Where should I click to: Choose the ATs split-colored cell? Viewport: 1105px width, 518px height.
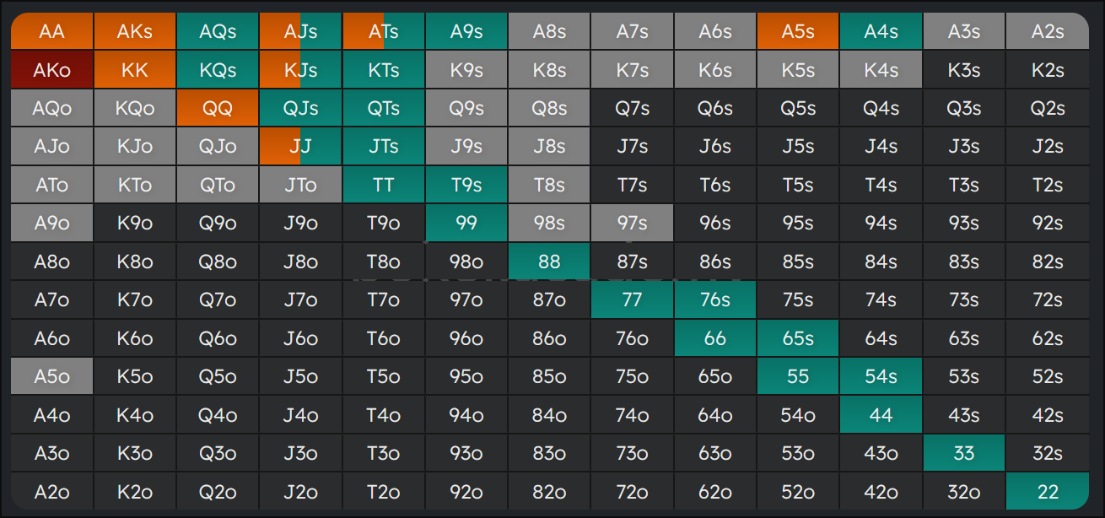click(x=383, y=31)
